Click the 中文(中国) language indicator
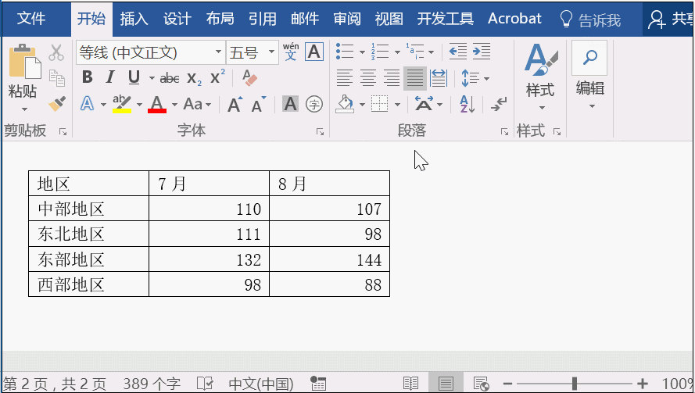695x393 pixels. 261,384
